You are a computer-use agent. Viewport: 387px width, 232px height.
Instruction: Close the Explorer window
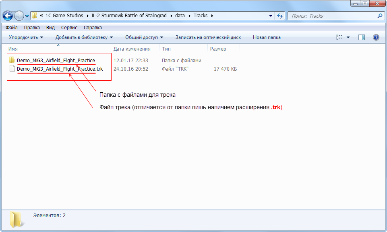(377, 4)
